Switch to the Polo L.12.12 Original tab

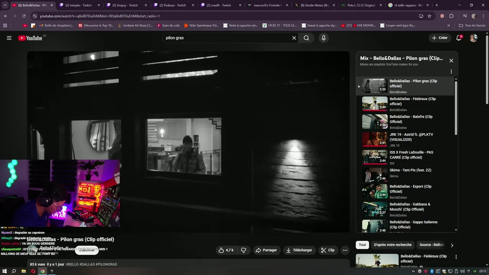pos(360,5)
